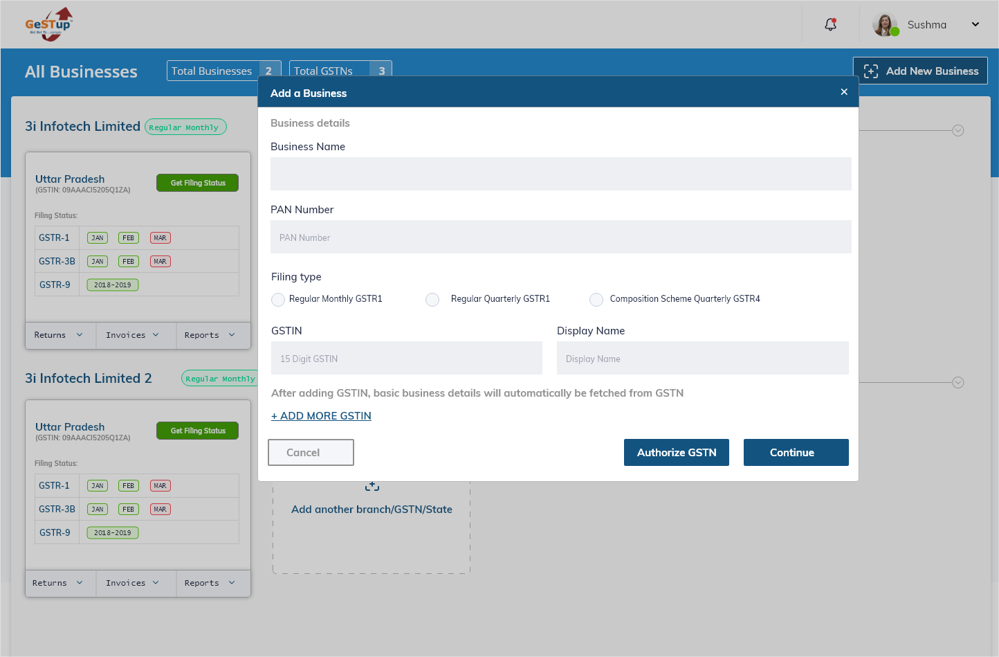Choose Composition Scheme Quarterly GSTR4 option

click(x=596, y=300)
